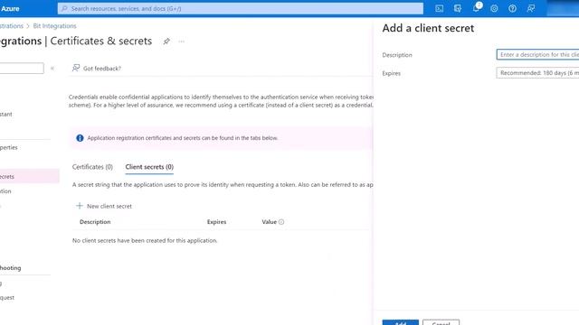Screen dimensions: 579x325
Task: Pin the Certificates & secrets blade
Action: [166, 42]
